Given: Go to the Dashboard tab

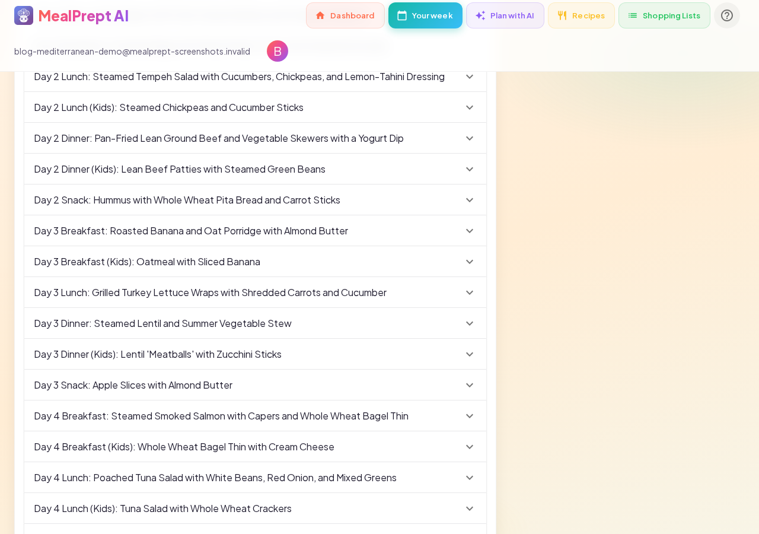Looking at the screenshot, I should (x=345, y=15).
